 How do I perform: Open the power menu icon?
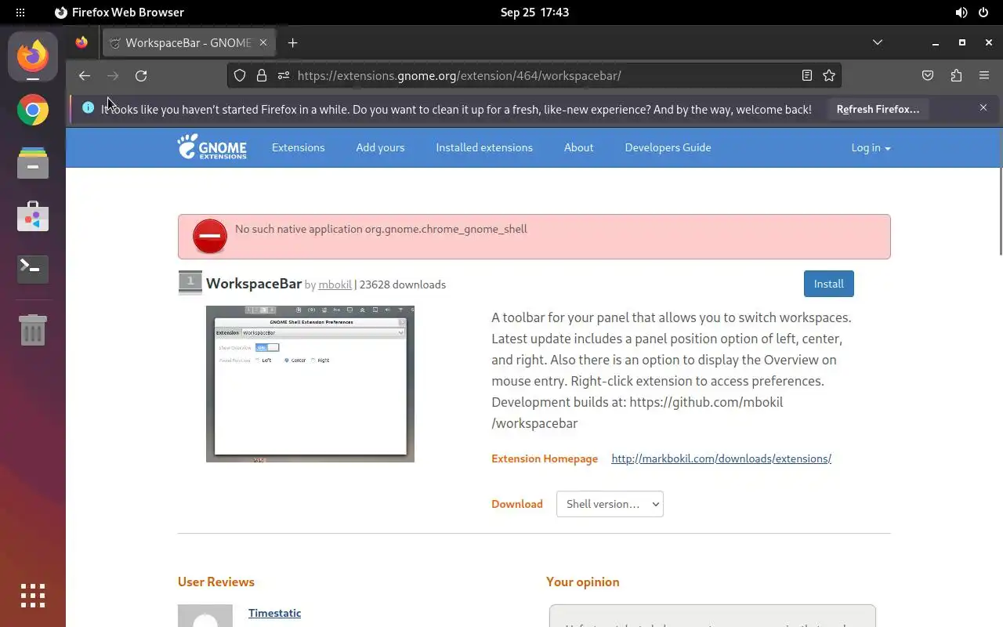(984, 13)
